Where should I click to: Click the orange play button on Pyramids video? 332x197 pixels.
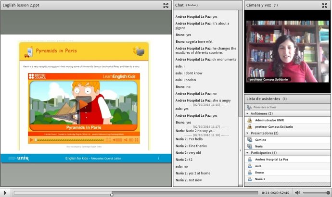(x=84, y=103)
